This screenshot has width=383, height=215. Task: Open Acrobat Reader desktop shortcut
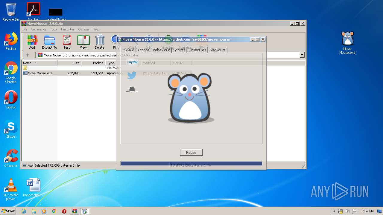[33, 11]
